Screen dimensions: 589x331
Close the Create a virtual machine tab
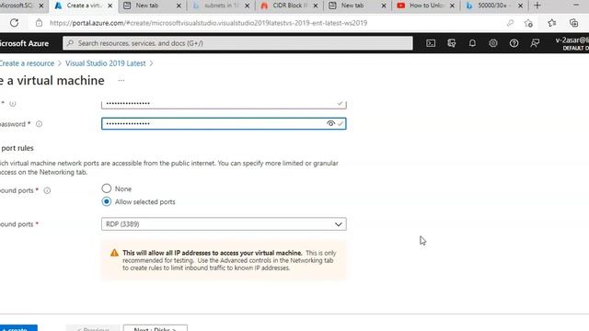[x=110, y=6]
